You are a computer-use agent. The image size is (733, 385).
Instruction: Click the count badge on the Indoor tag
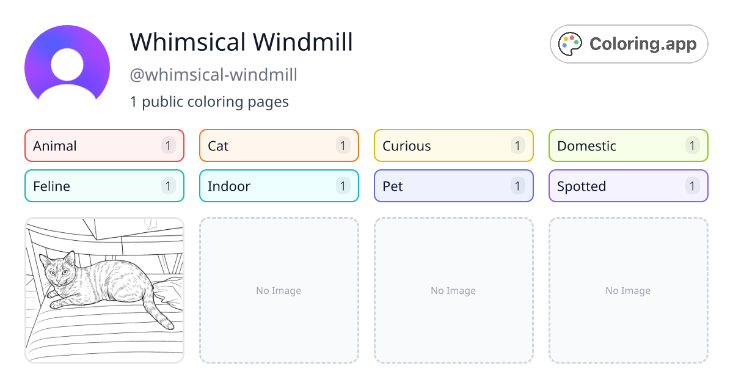coord(343,186)
